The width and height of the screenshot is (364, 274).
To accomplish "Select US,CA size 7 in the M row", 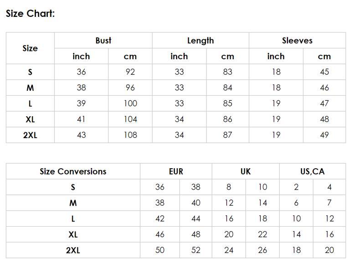I will [x=329, y=203].
